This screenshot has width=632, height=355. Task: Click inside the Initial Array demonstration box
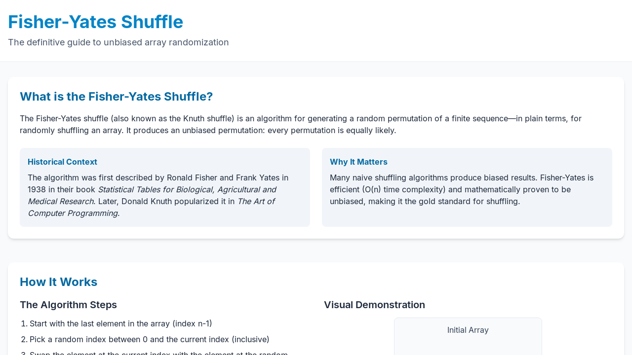point(468,336)
